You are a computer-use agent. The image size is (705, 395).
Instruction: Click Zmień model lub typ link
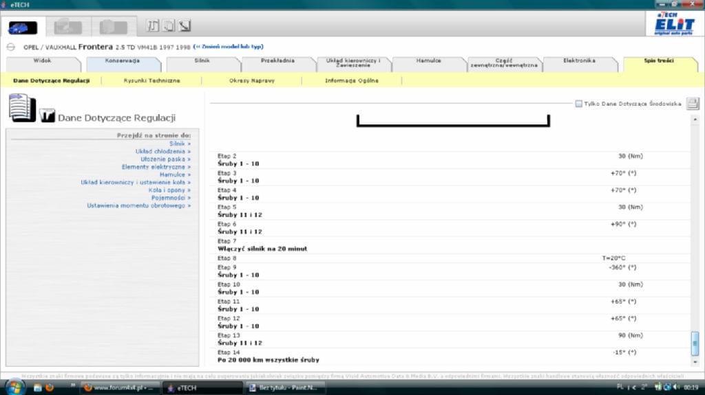click(229, 47)
